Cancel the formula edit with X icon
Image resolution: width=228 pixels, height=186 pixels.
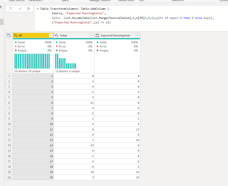pyautogui.click(x=10, y=9)
